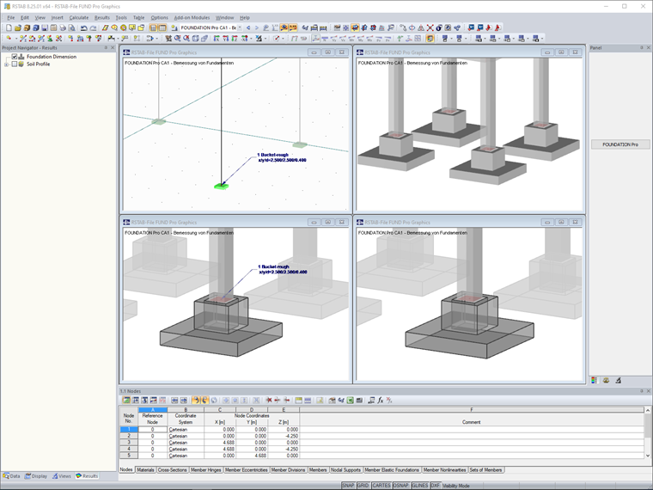653x490 pixels.
Task: Switch to the Display navigator tab
Action: point(38,475)
